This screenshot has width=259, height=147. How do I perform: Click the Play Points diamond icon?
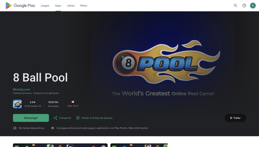tap(53, 128)
